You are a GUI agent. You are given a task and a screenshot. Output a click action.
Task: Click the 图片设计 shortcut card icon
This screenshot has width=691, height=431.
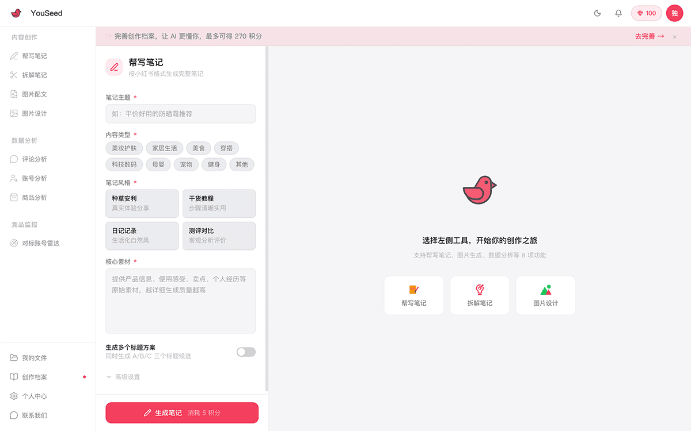pyautogui.click(x=545, y=290)
